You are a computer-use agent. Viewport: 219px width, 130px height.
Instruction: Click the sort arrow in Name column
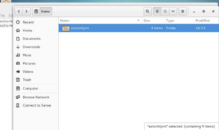139,21
